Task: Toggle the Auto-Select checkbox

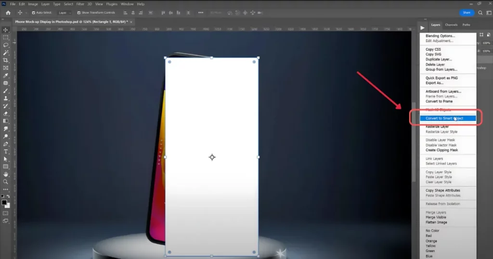Action: (x=34, y=13)
